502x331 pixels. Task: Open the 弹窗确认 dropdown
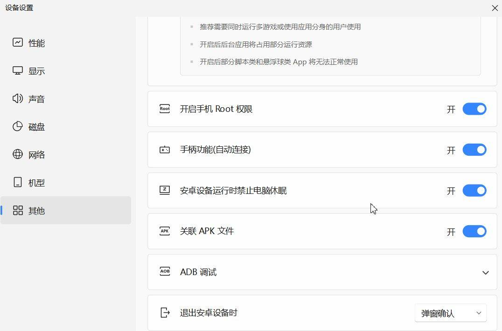coord(450,313)
